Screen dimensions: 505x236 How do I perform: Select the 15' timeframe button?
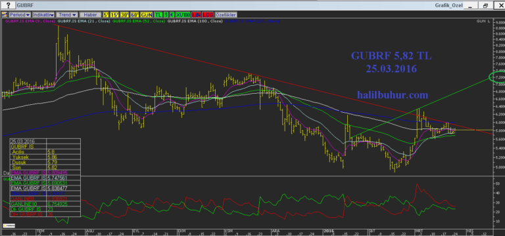coord(114,15)
